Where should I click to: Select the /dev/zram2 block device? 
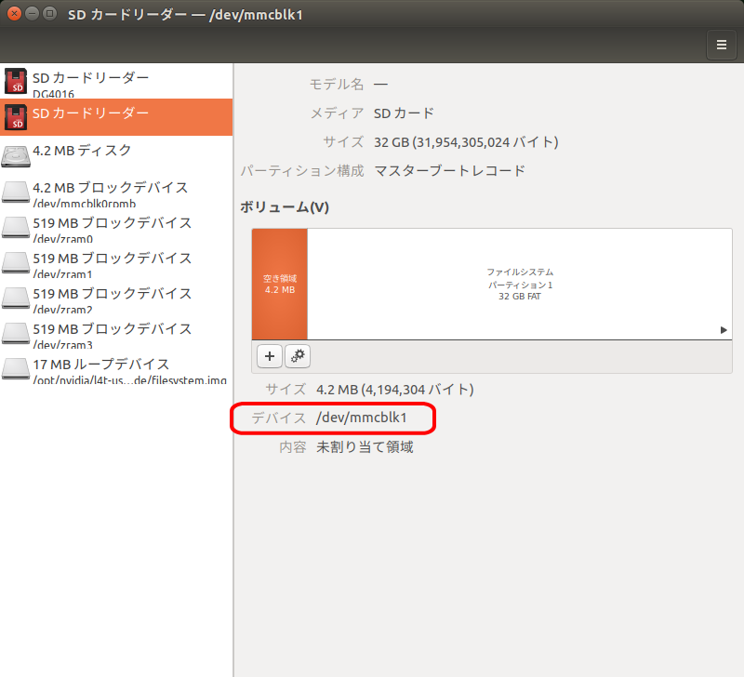tap(112, 299)
